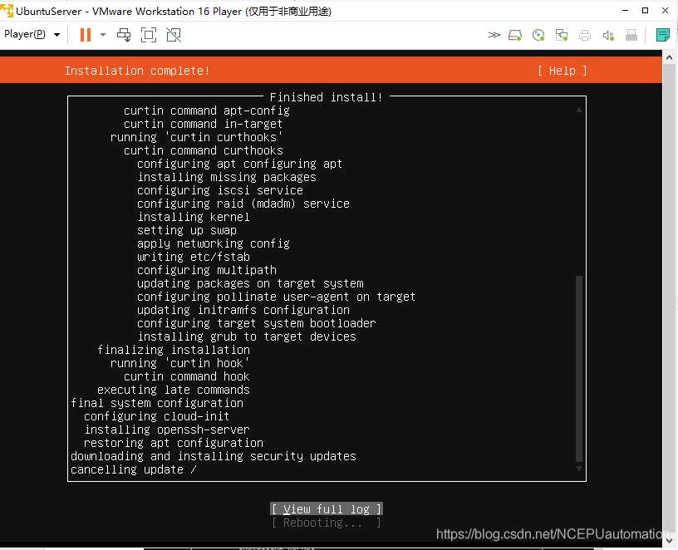Click 'updating initramfs configuration' log line

point(243,310)
